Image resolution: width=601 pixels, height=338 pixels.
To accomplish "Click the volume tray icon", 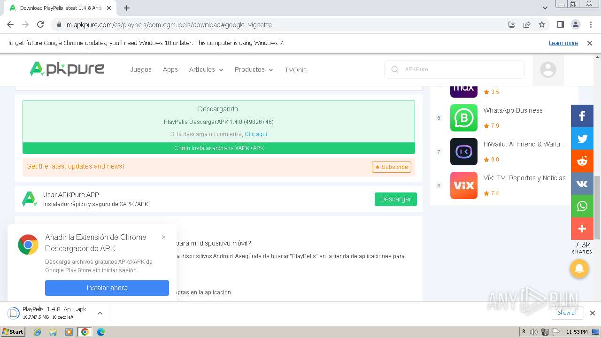I will coord(534,332).
